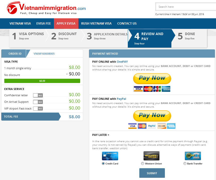216x180 pixels.
Task: Click the green $8.00 progress bar
Action: 42,81
